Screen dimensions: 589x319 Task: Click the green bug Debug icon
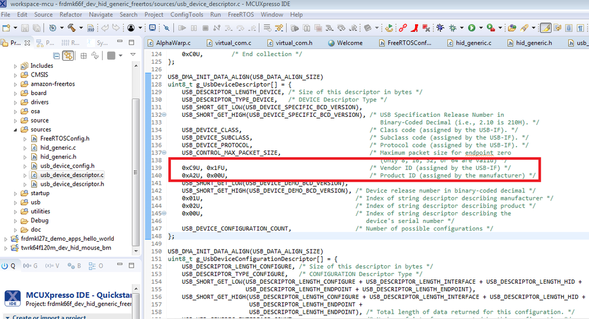453,28
